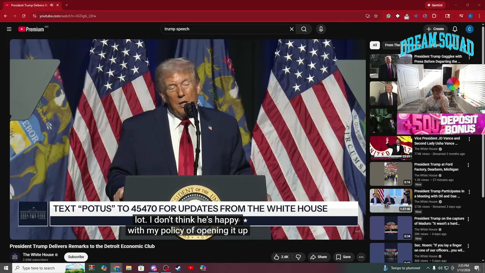Image resolution: width=485 pixels, height=273 pixels.
Task: Select the President Trump Delivers tab
Action: [x=32, y=5]
